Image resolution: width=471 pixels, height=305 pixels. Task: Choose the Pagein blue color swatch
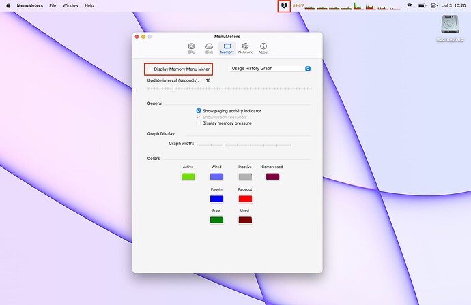pyautogui.click(x=216, y=199)
